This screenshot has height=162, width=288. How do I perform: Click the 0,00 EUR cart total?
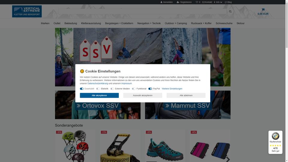click(x=263, y=14)
